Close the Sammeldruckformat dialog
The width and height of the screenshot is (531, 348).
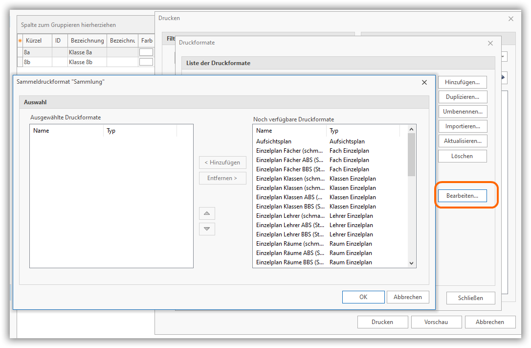424,82
